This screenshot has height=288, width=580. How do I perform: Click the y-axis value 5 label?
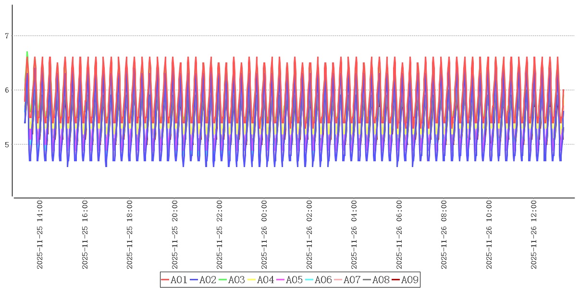[7, 144]
